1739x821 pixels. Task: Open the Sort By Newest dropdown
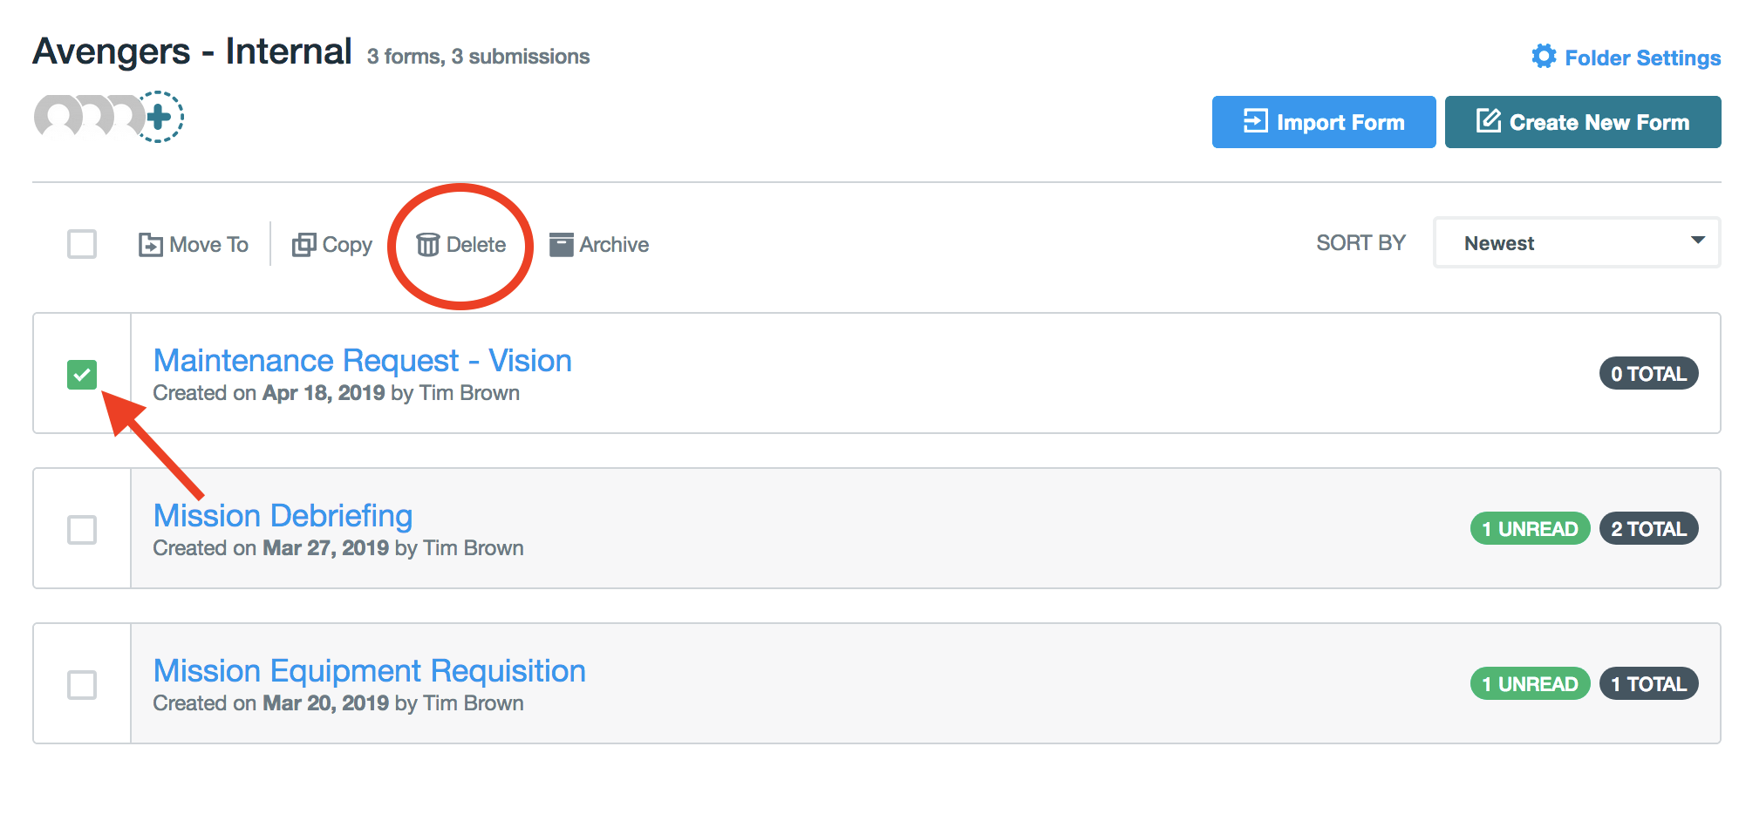[x=1577, y=243]
